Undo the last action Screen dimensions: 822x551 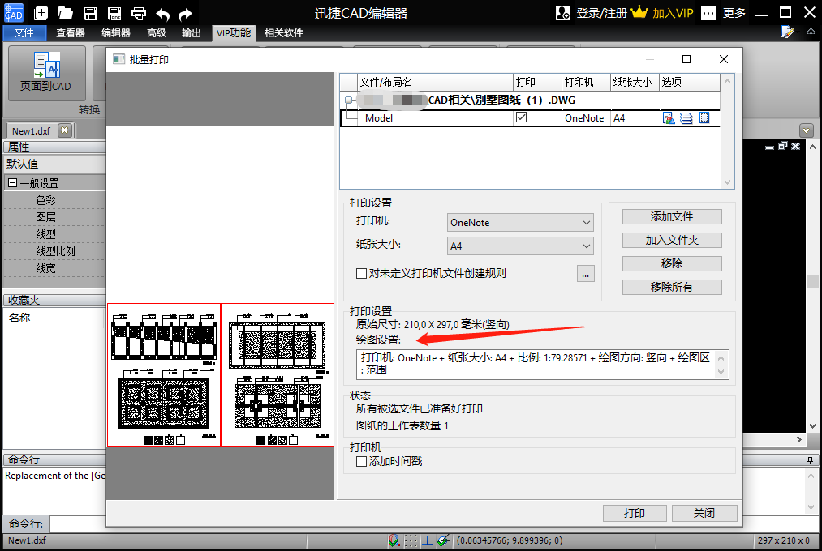[162, 14]
